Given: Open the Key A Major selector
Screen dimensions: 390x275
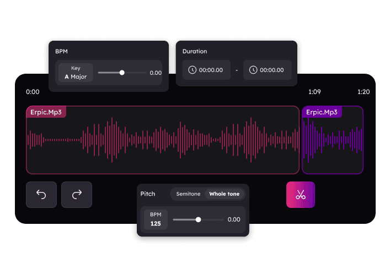Looking at the screenshot, I should (76, 73).
